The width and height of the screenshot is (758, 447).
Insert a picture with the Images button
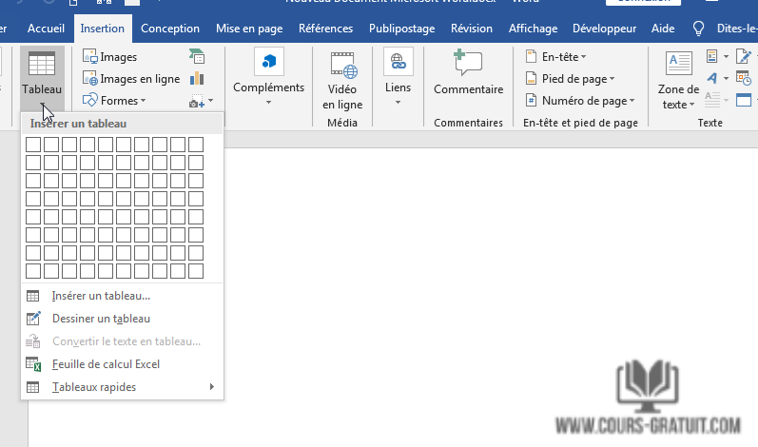pos(109,57)
